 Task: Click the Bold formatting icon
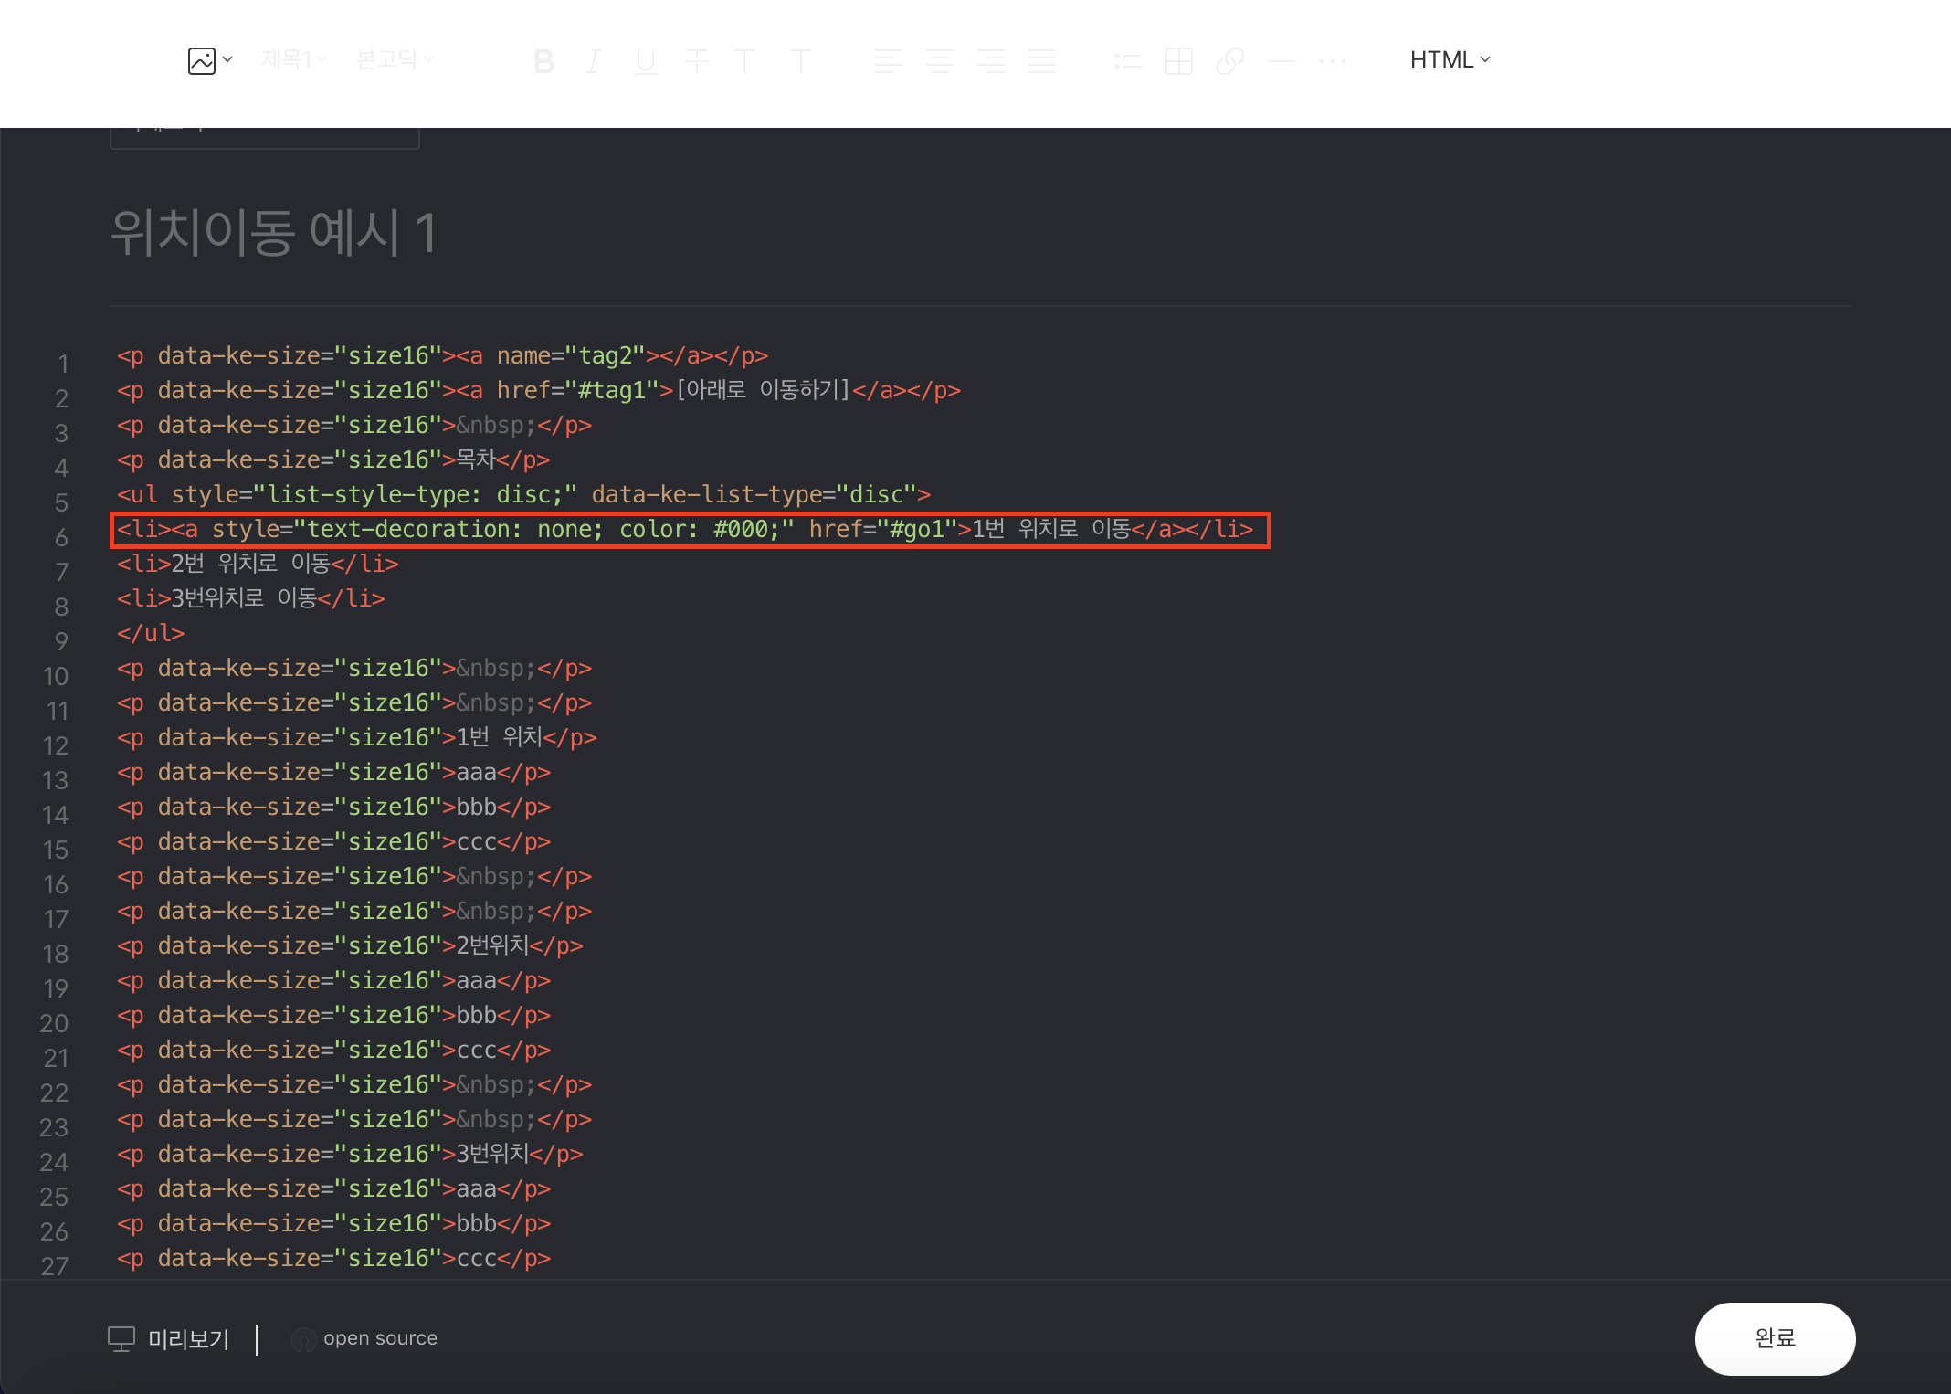point(543,61)
